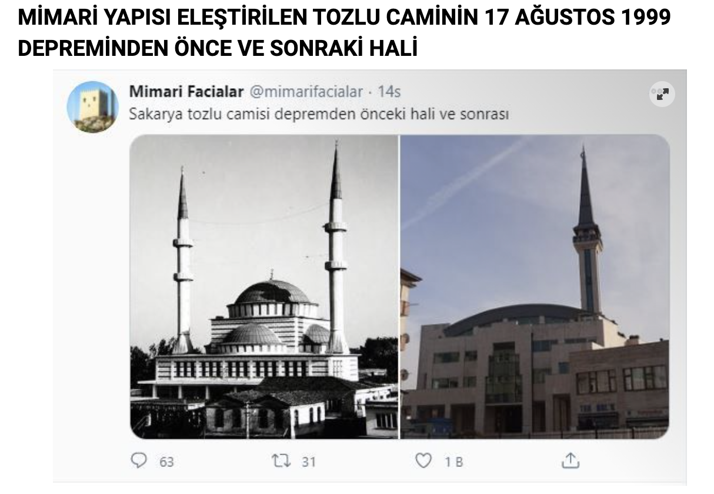Open Mimari Facialar's tower avatar picture

[92, 107]
